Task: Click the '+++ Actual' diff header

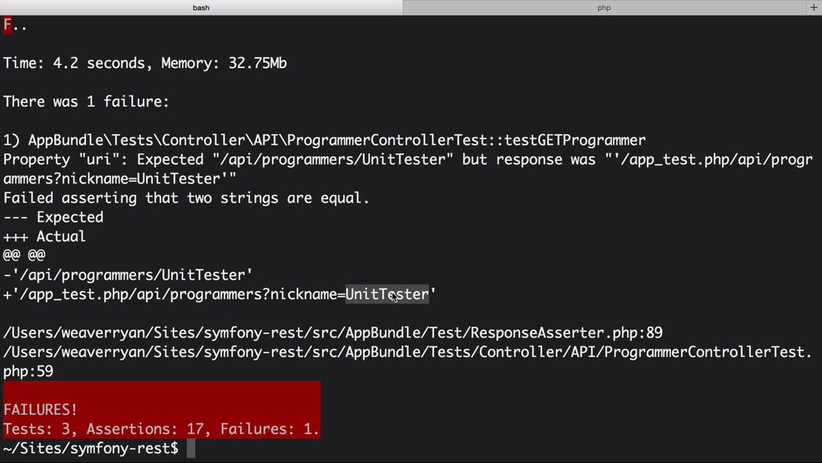Action: pos(45,237)
